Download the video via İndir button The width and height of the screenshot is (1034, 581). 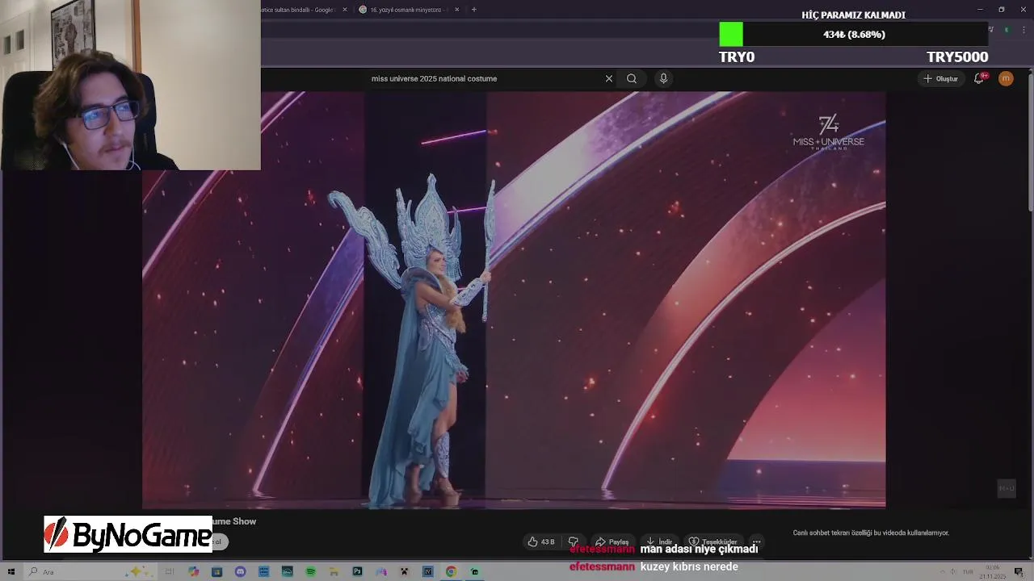659,541
